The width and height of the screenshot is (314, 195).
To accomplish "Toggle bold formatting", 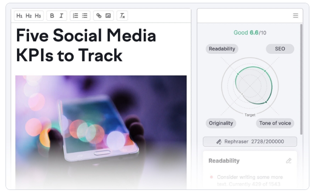I will click(x=52, y=16).
